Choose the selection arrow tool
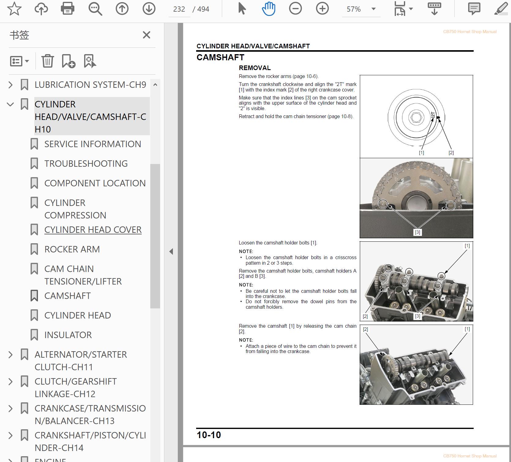The height and width of the screenshot is (462, 511). 242,9
